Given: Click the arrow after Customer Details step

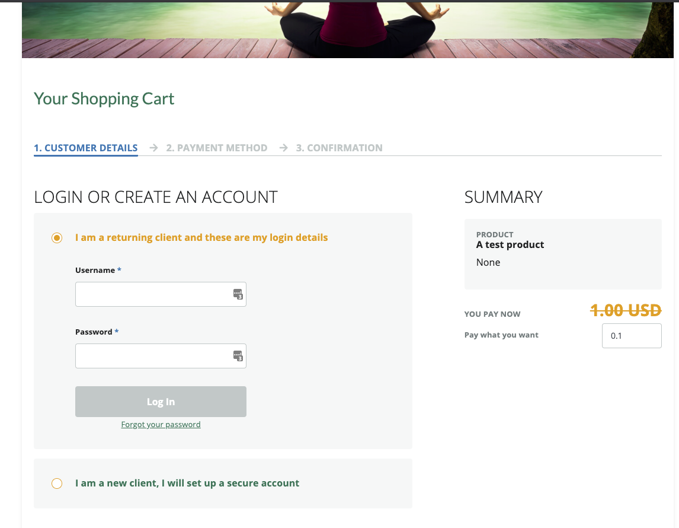Looking at the screenshot, I should (154, 148).
